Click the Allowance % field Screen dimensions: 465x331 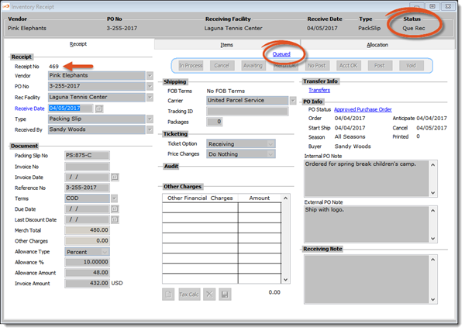coord(87,262)
